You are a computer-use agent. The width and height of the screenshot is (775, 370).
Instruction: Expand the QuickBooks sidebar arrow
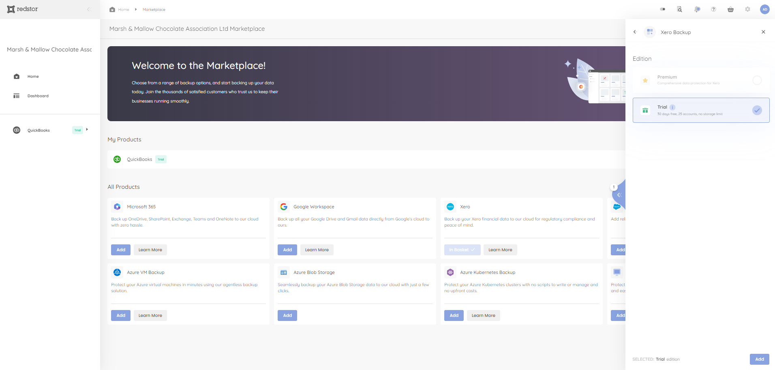pyautogui.click(x=87, y=130)
